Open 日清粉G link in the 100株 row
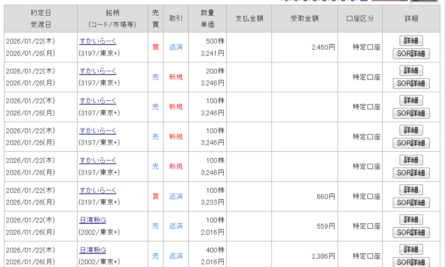The width and height of the screenshot is (446, 267). (92, 220)
